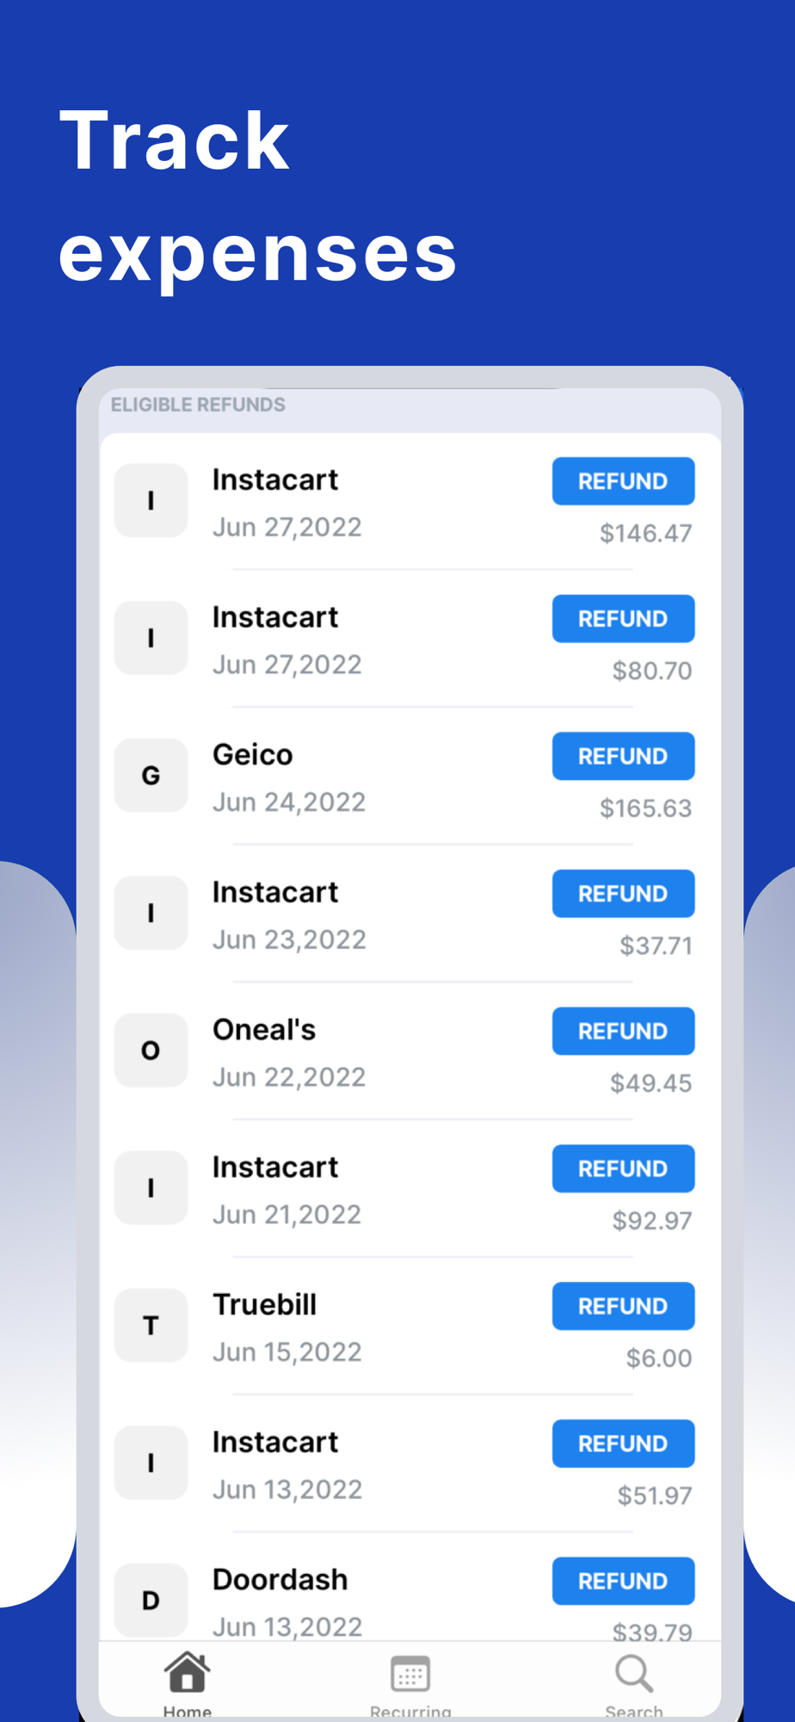The width and height of the screenshot is (795, 1722).
Task: Tap the Search magnifying glass icon
Action: click(634, 1674)
